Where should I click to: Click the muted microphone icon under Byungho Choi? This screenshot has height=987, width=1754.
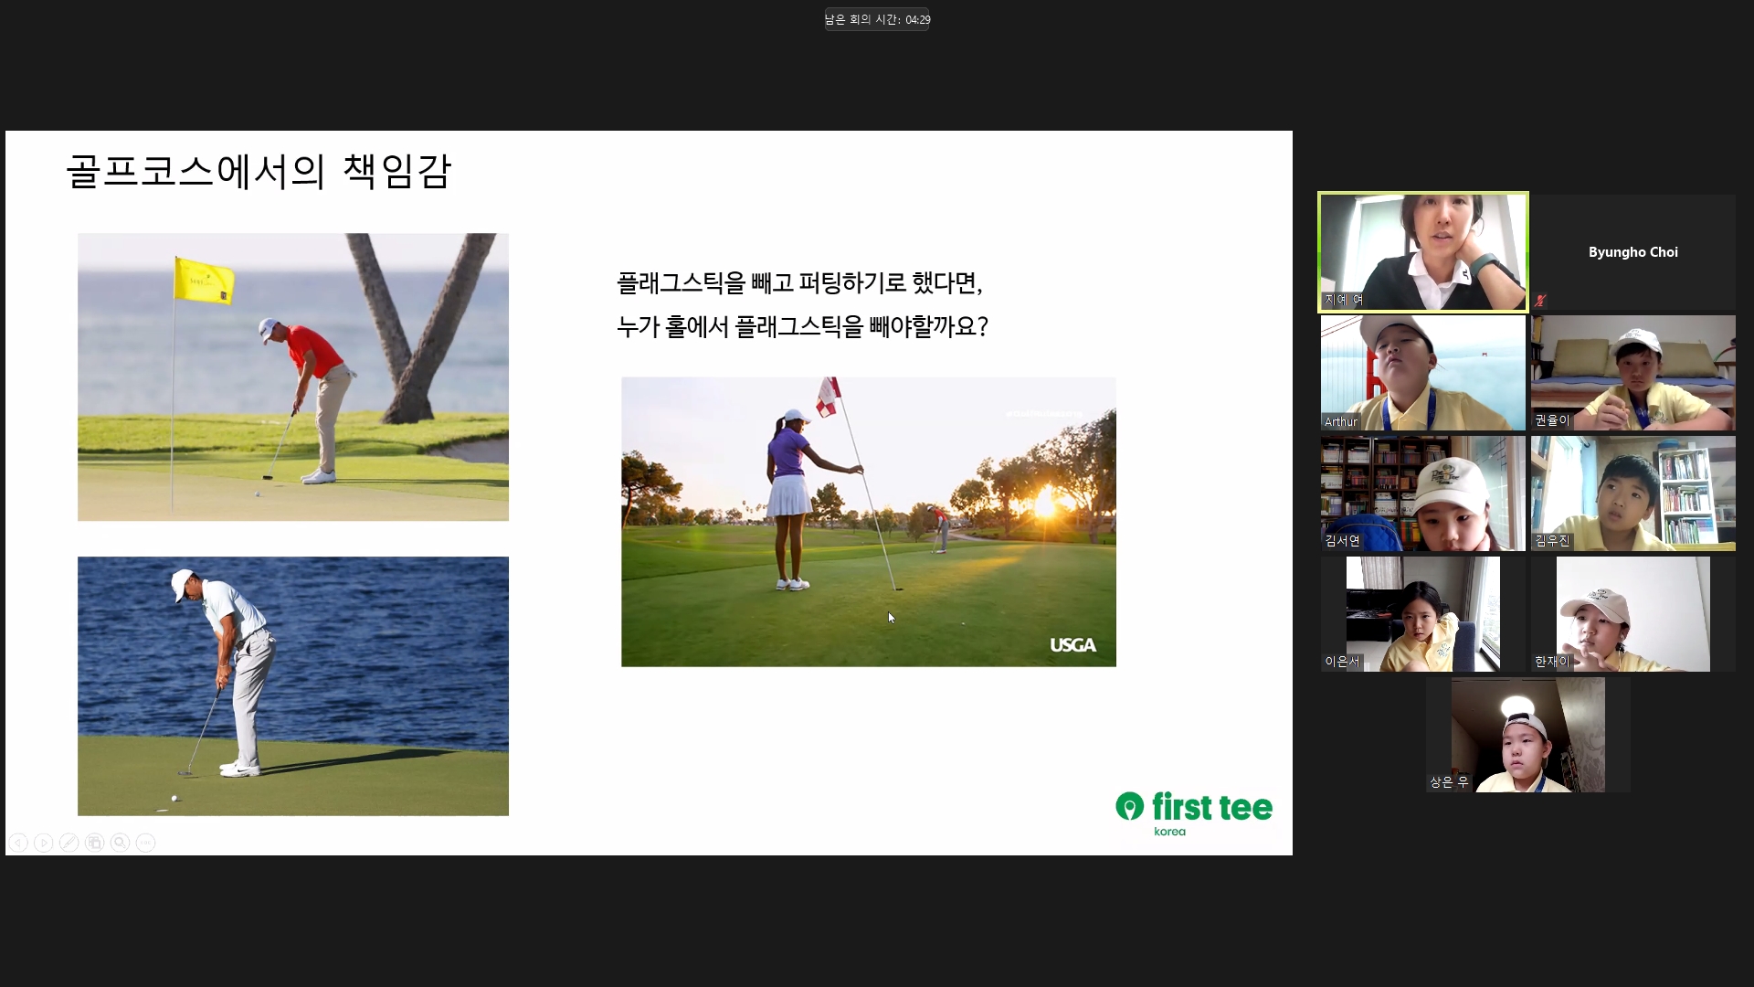coord(1540,300)
